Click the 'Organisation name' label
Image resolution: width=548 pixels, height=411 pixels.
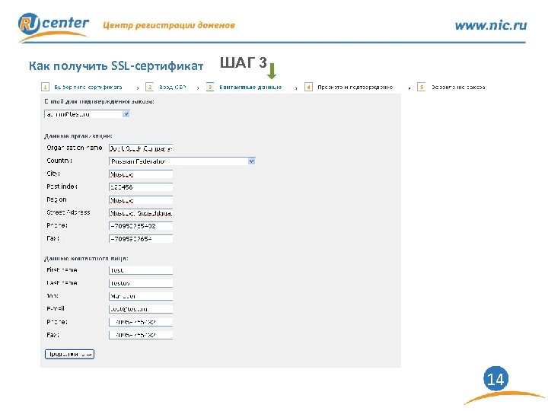75,148
